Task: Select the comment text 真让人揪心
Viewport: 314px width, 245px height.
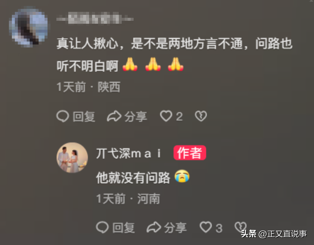Action: pos(87,44)
